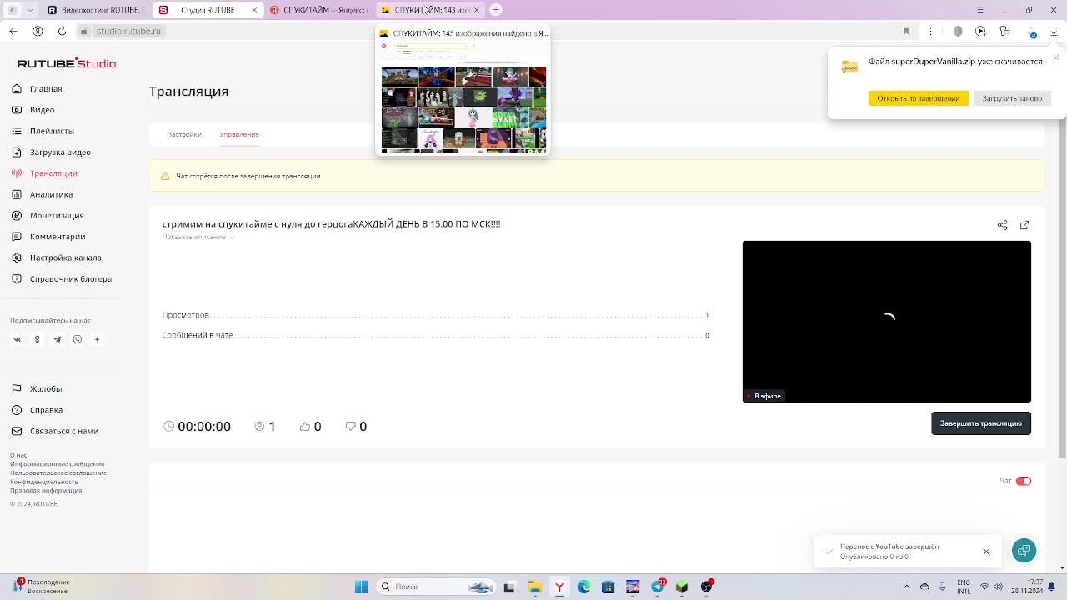The image size is (1067, 600).
Task: Open the stream in a new window icon
Action: point(1024,225)
